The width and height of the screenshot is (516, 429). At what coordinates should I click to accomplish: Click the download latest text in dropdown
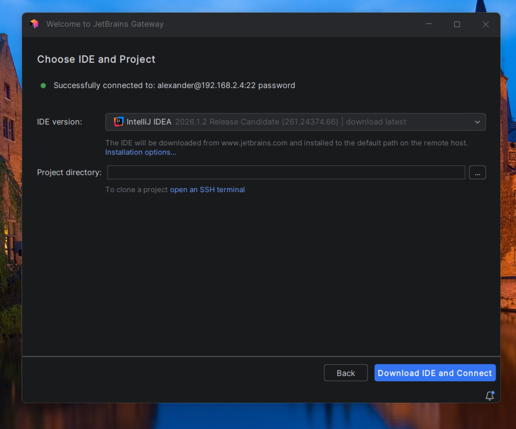(x=376, y=122)
